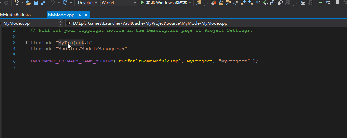
Task: Click the down arrow of the navigation stepper
Action: click(61, 25)
